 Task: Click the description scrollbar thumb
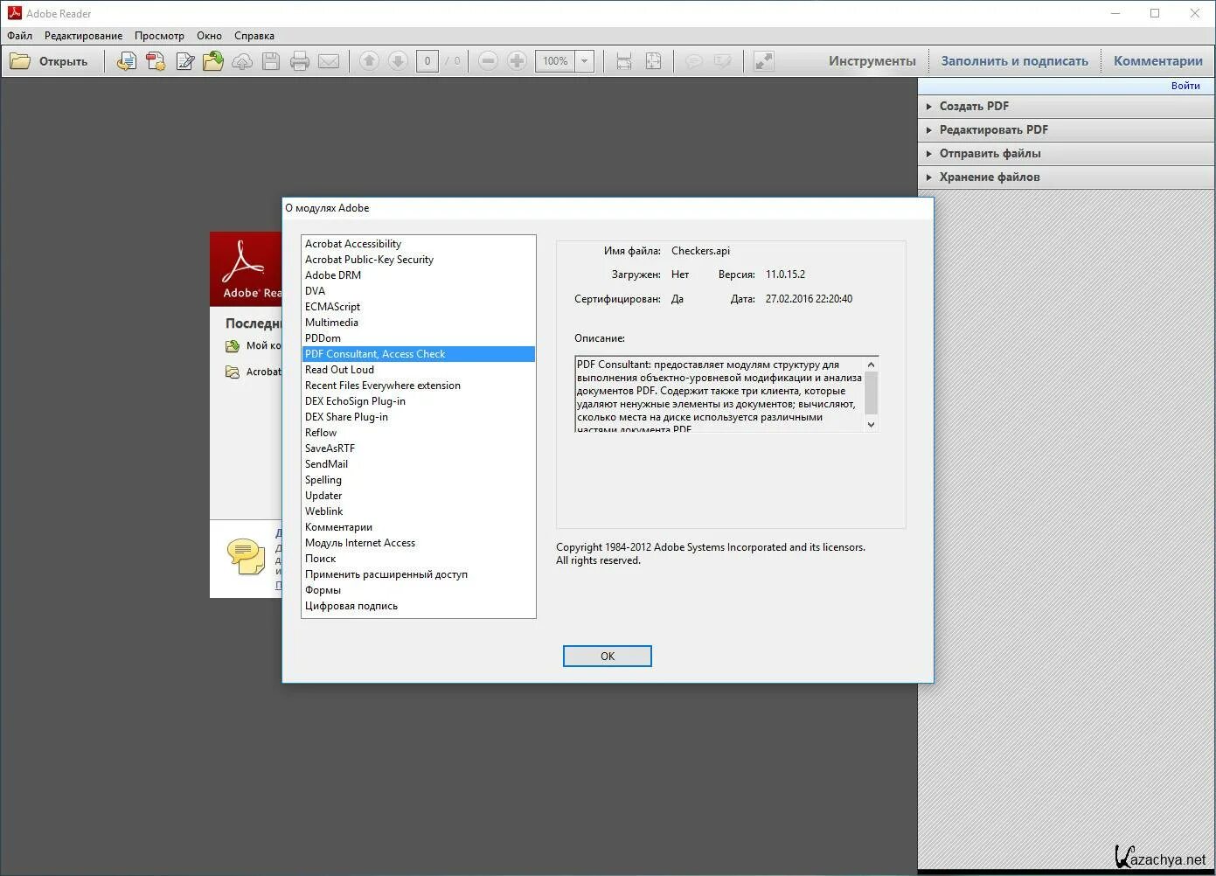pyautogui.click(x=871, y=393)
